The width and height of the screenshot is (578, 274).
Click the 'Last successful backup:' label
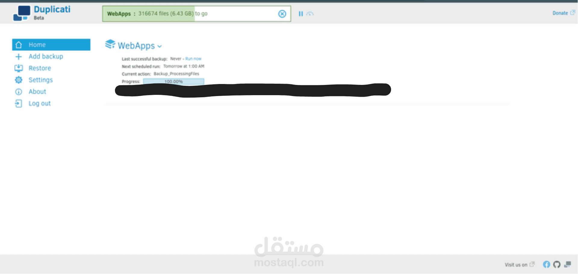tap(144, 59)
